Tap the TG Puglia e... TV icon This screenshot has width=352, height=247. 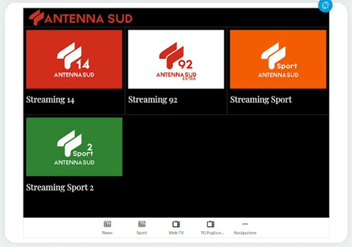tap(211, 224)
